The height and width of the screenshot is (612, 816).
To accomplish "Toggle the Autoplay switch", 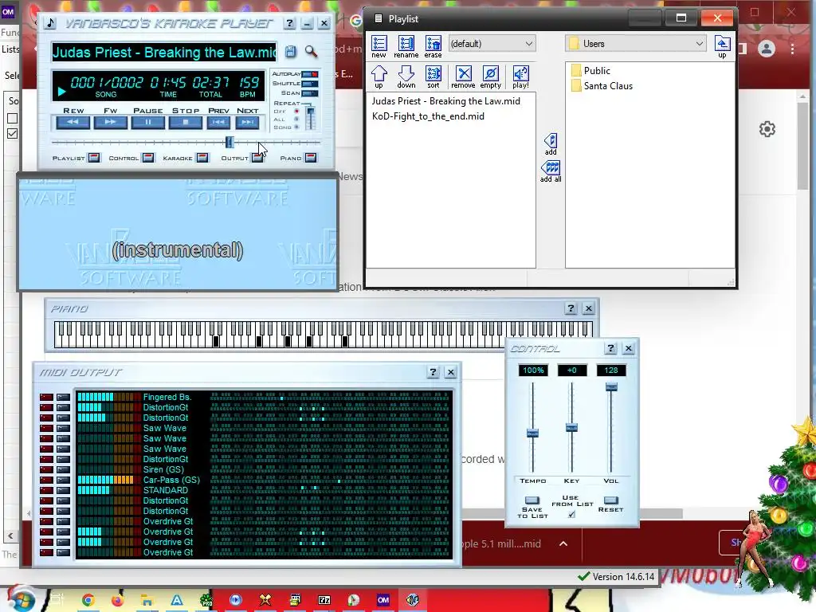I will pyautogui.click(x=310, y=74).
